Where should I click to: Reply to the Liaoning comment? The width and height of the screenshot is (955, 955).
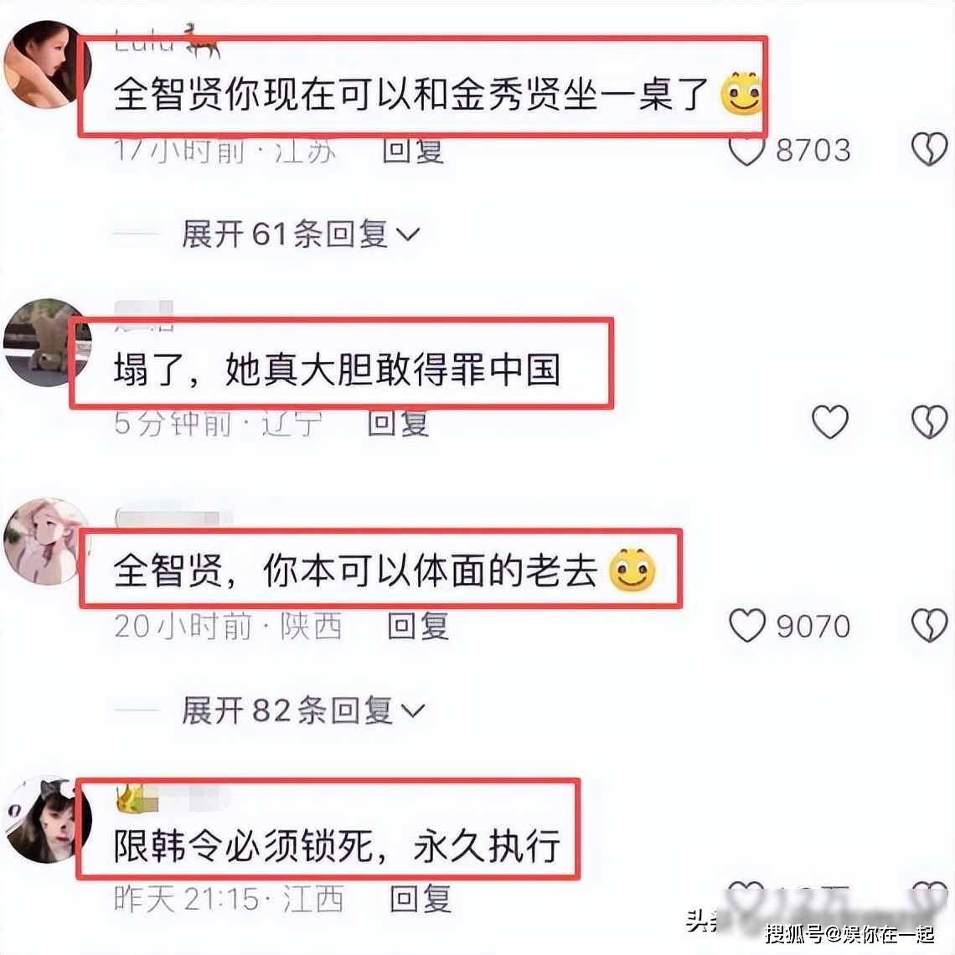[x=398, y=423]
